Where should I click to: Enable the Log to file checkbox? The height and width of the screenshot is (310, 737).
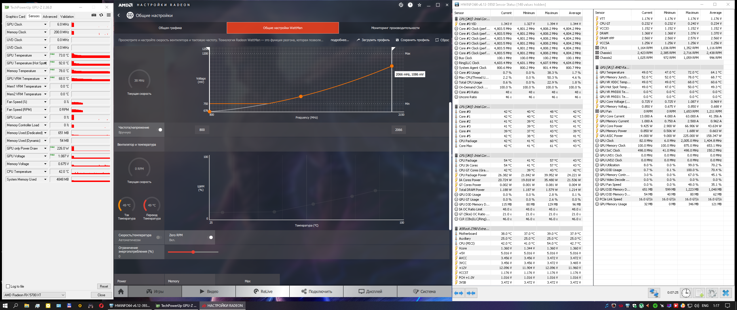[8, 286]
